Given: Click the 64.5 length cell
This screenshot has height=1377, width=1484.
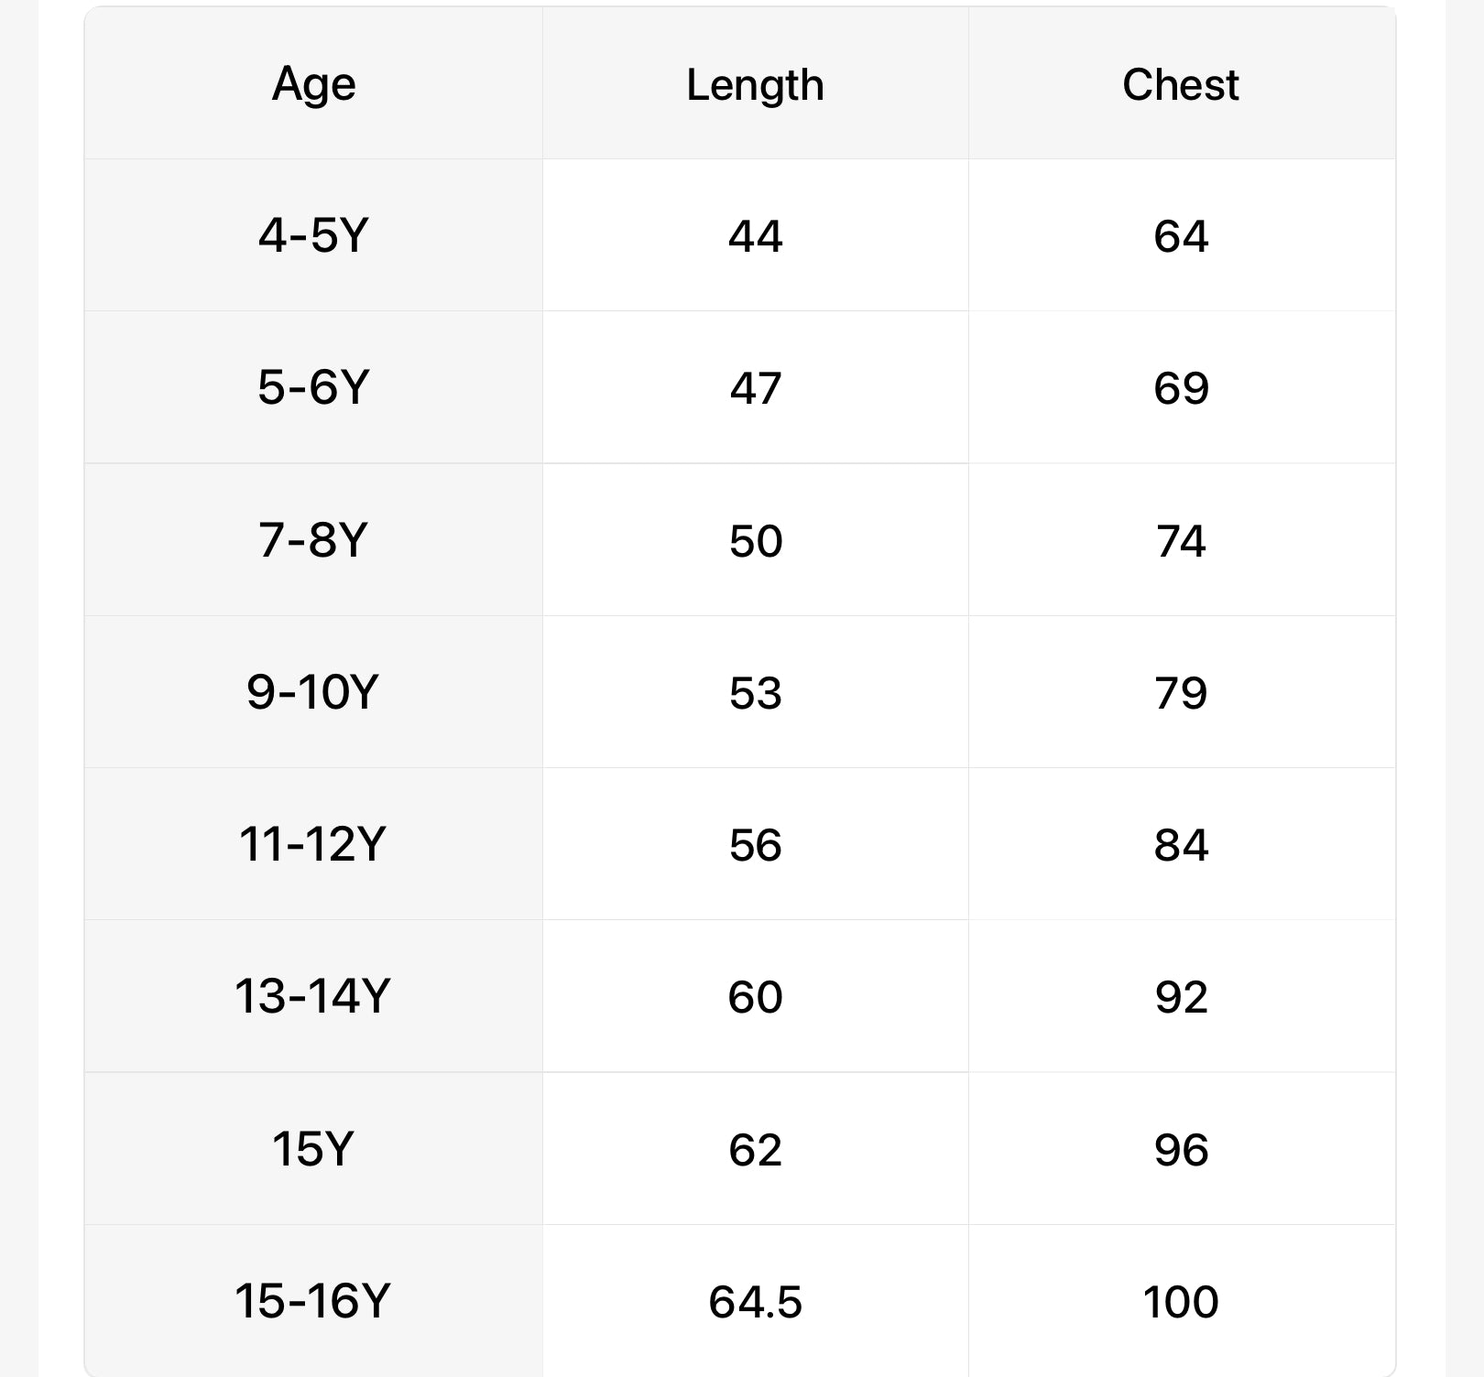Looking at the screenshot, I should [755, 1301].
